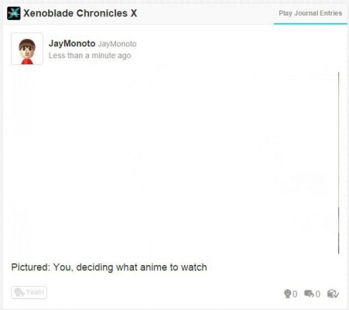The height and width of the screenshot is (310, 349).
Task: Click the Yeah count Mii face icon
Action: (x=287, y=294)
